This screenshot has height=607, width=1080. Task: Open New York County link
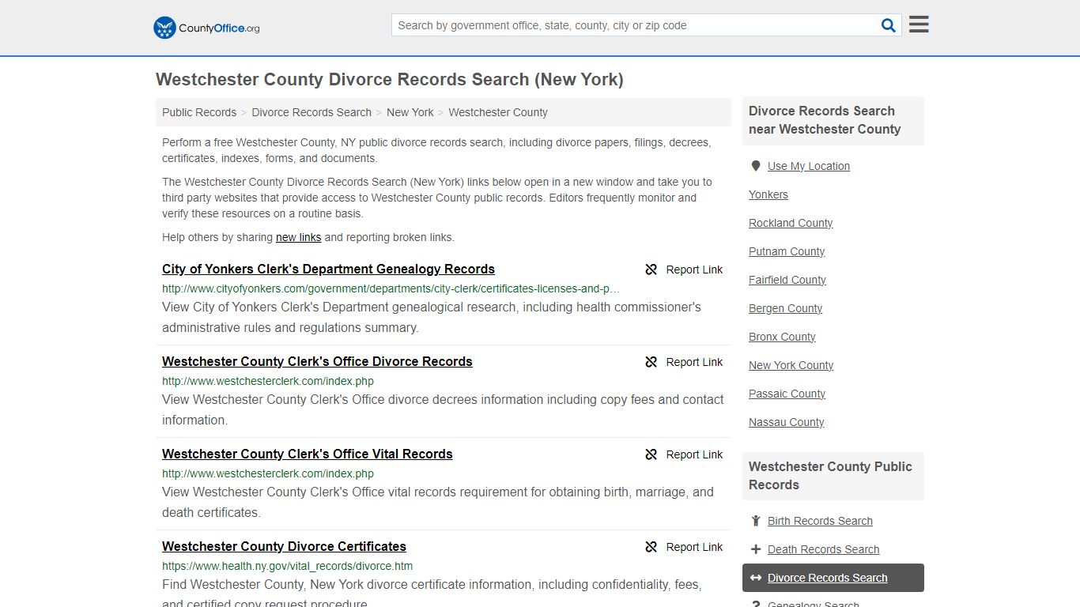click(791, 365)
